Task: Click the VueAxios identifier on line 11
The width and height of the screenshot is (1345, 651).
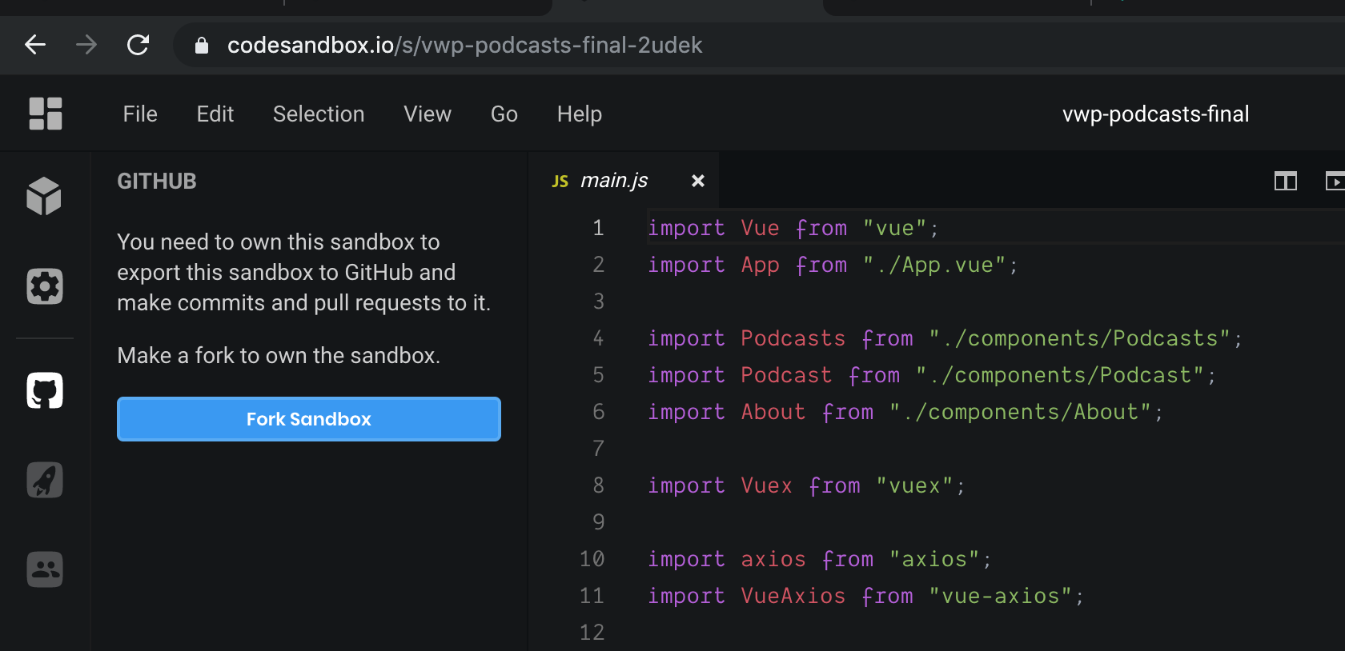Action: coord(793,596)
